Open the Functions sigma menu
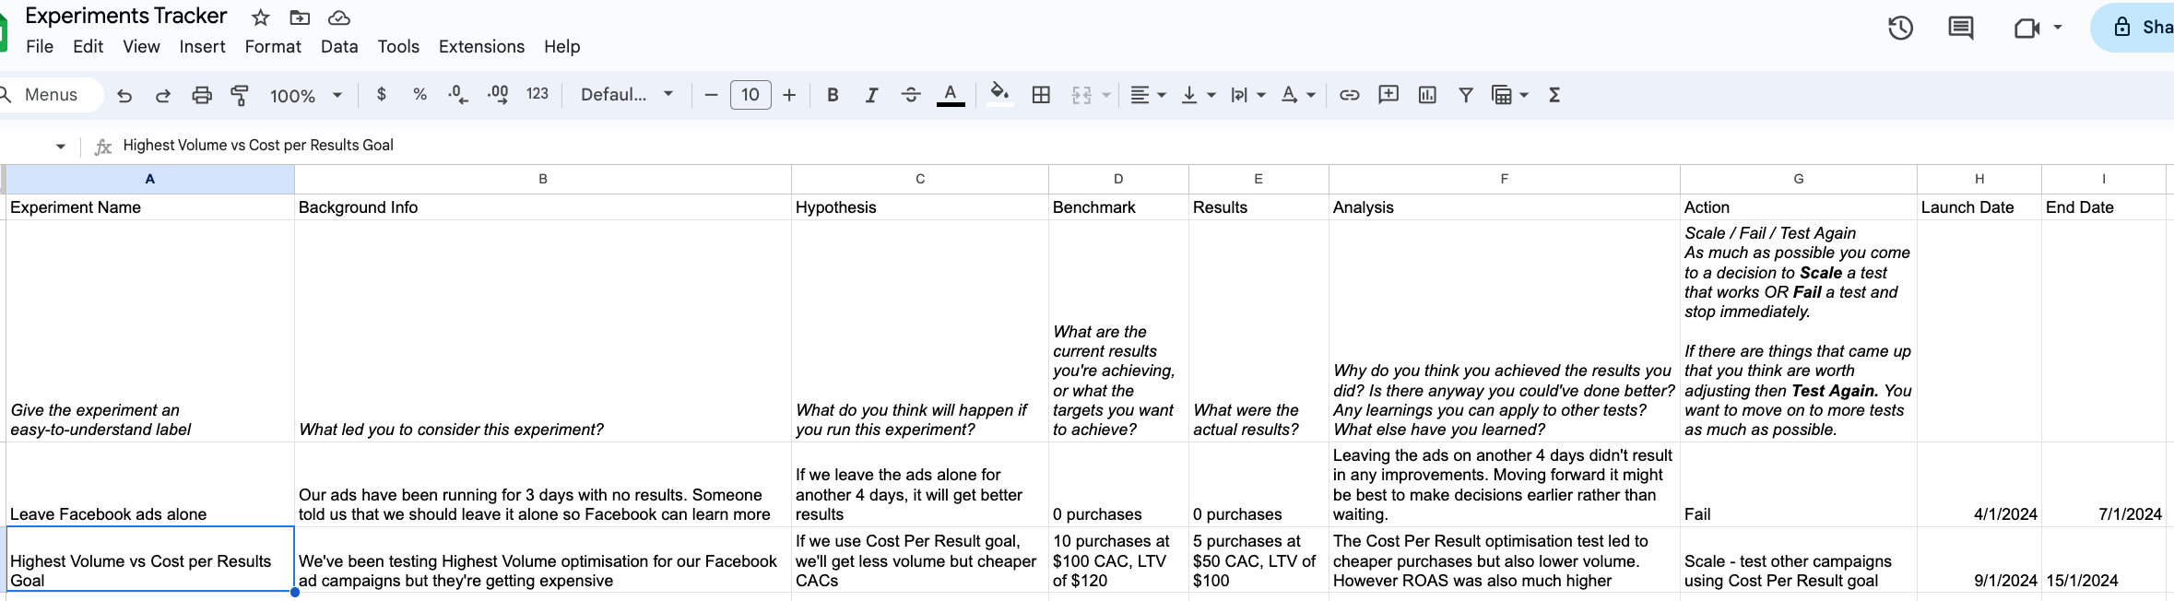Image resolution: width=2174 pixels, height=601 pixels. (1554, 94)
